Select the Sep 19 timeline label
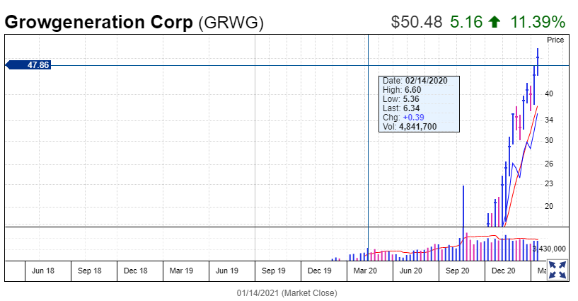 [273, 271]
